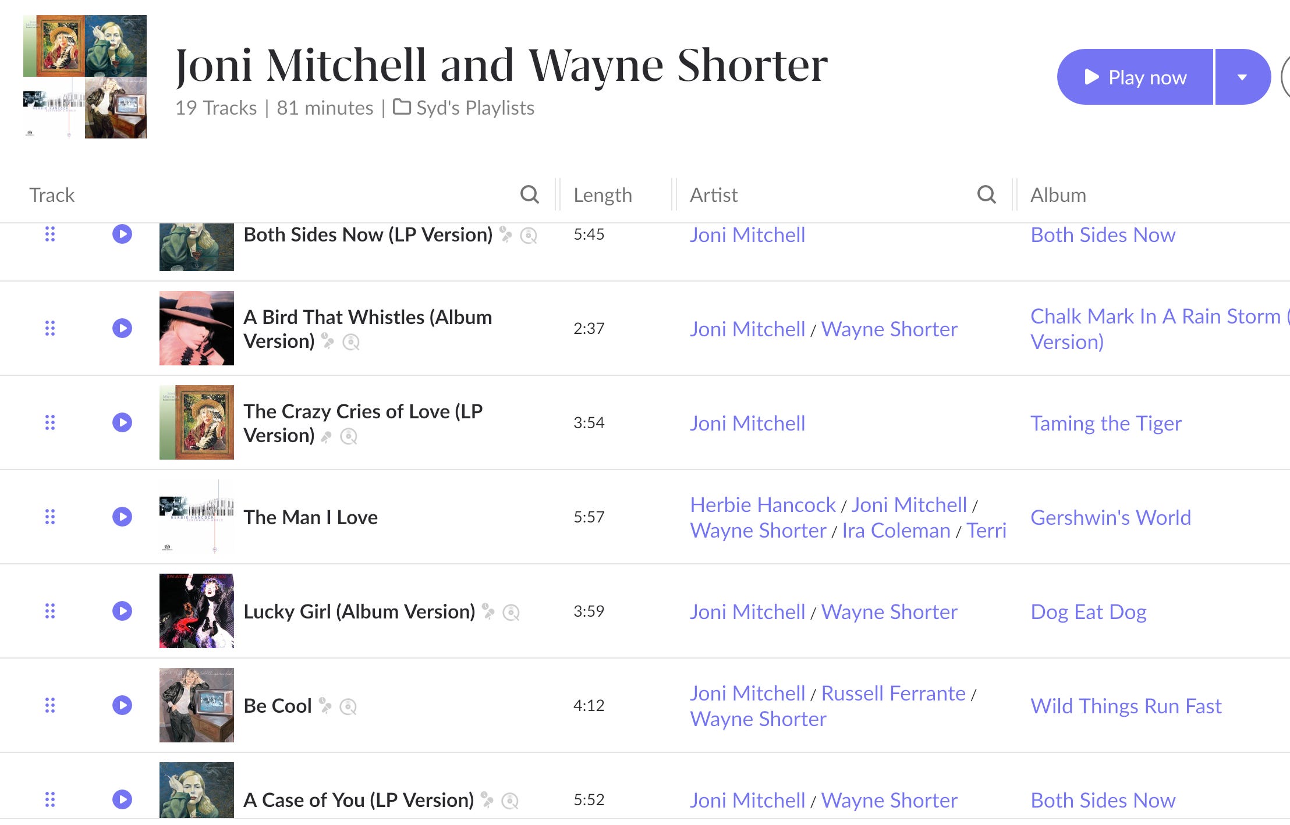This screenshot has width=1290, height=825.
Task: Click the Play now button
Action: click(1135, 77)
